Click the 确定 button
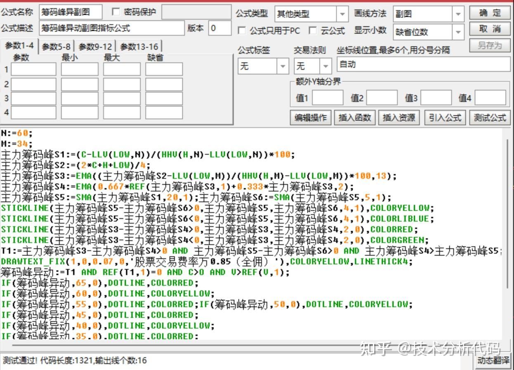 pyautogui.click(x=490, y=13)
